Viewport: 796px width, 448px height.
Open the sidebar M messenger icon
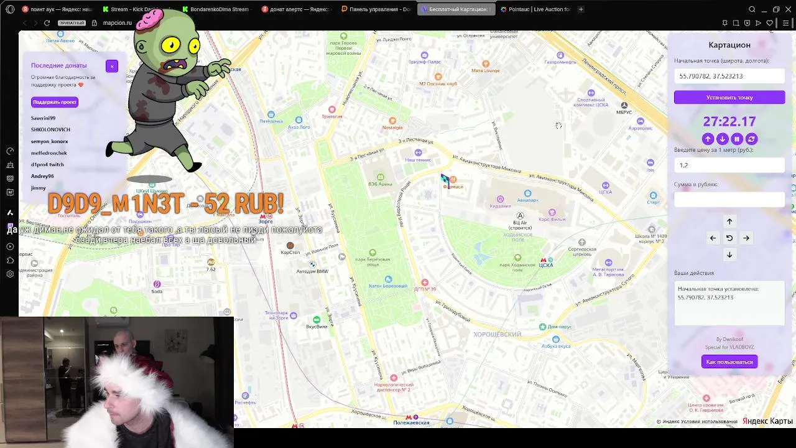pyautogui.click(x=10, y=192)
